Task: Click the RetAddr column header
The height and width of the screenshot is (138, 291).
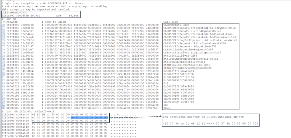Action: coord(12,22)
